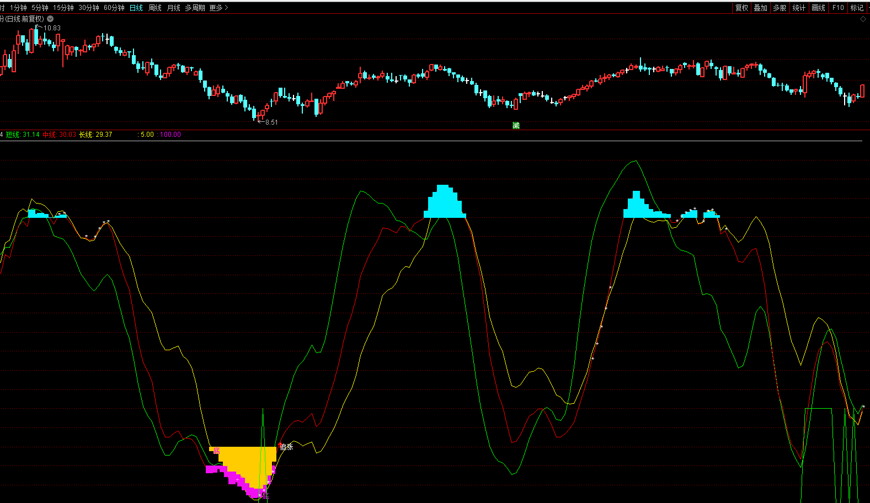
Task: Open the 画线 drawing tools
Action: pos(818,8)
